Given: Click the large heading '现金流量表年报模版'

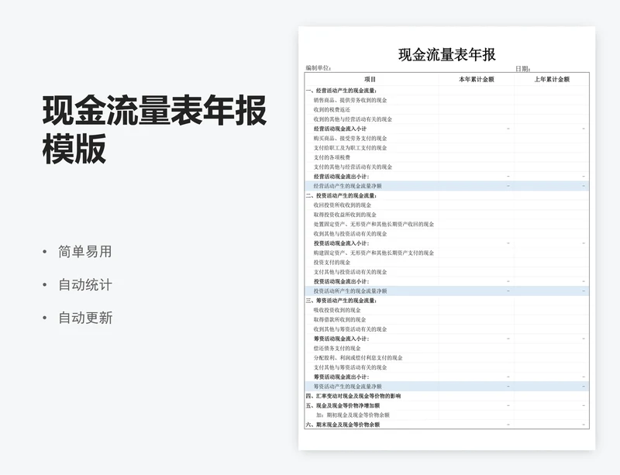Looking at the screenshot, I should pyautogui.click(x=154, y=129).
